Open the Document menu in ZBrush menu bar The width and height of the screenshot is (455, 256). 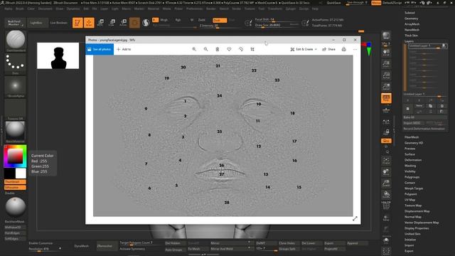click(45, 9)
